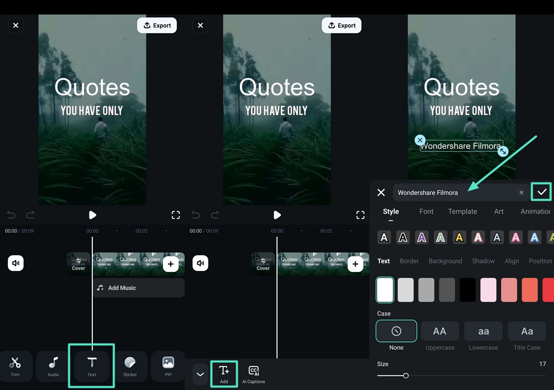Image resolution: width=554 pixels, height=390 pixels.
Task: Select the Border sub-tab
Action: 409,261
